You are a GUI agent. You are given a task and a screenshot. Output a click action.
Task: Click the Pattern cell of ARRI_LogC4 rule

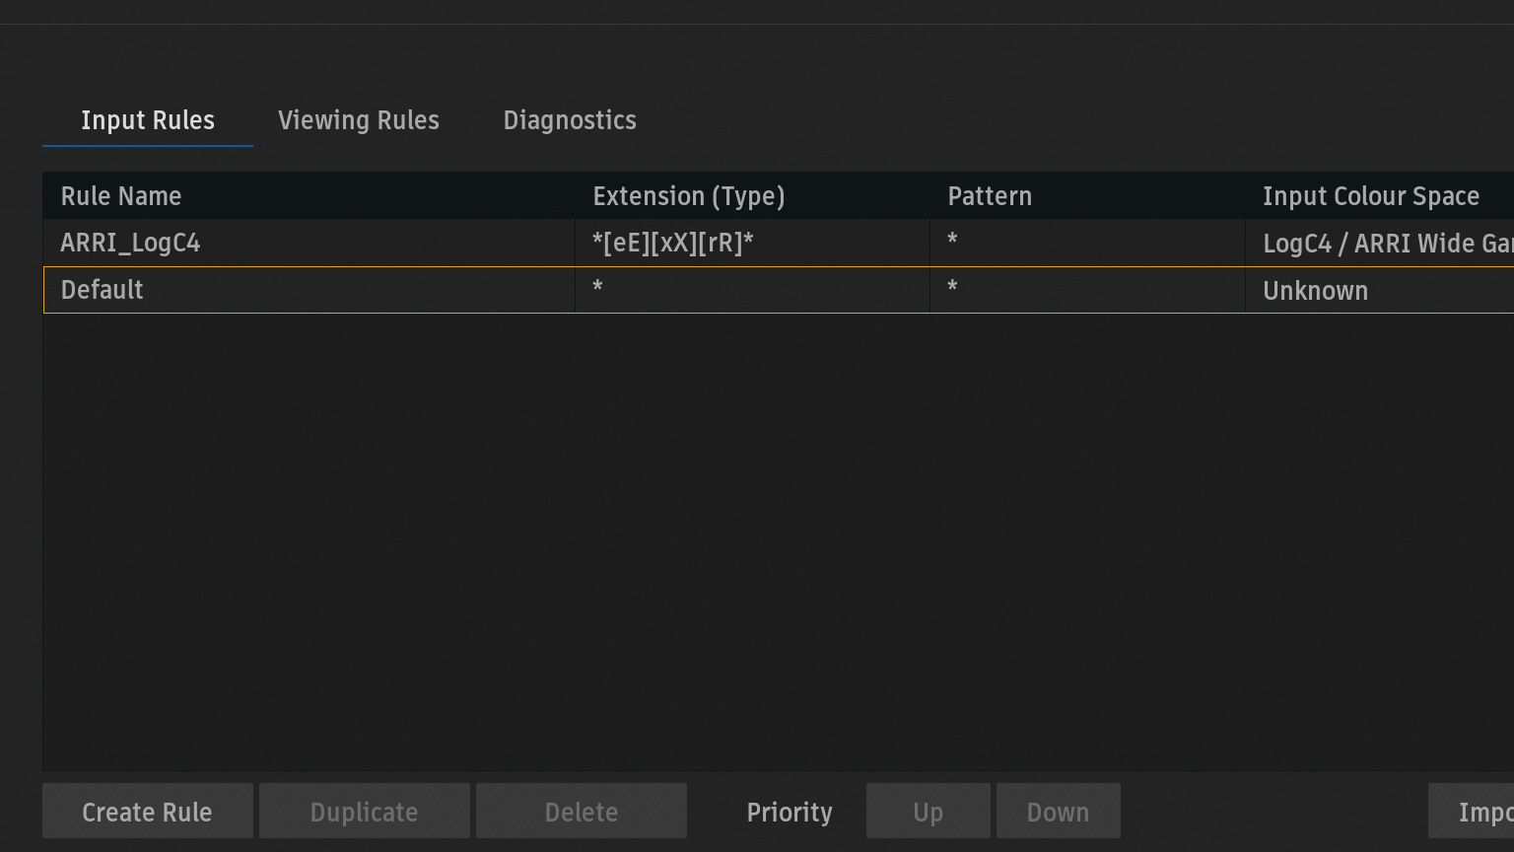tap(1084, 243)
